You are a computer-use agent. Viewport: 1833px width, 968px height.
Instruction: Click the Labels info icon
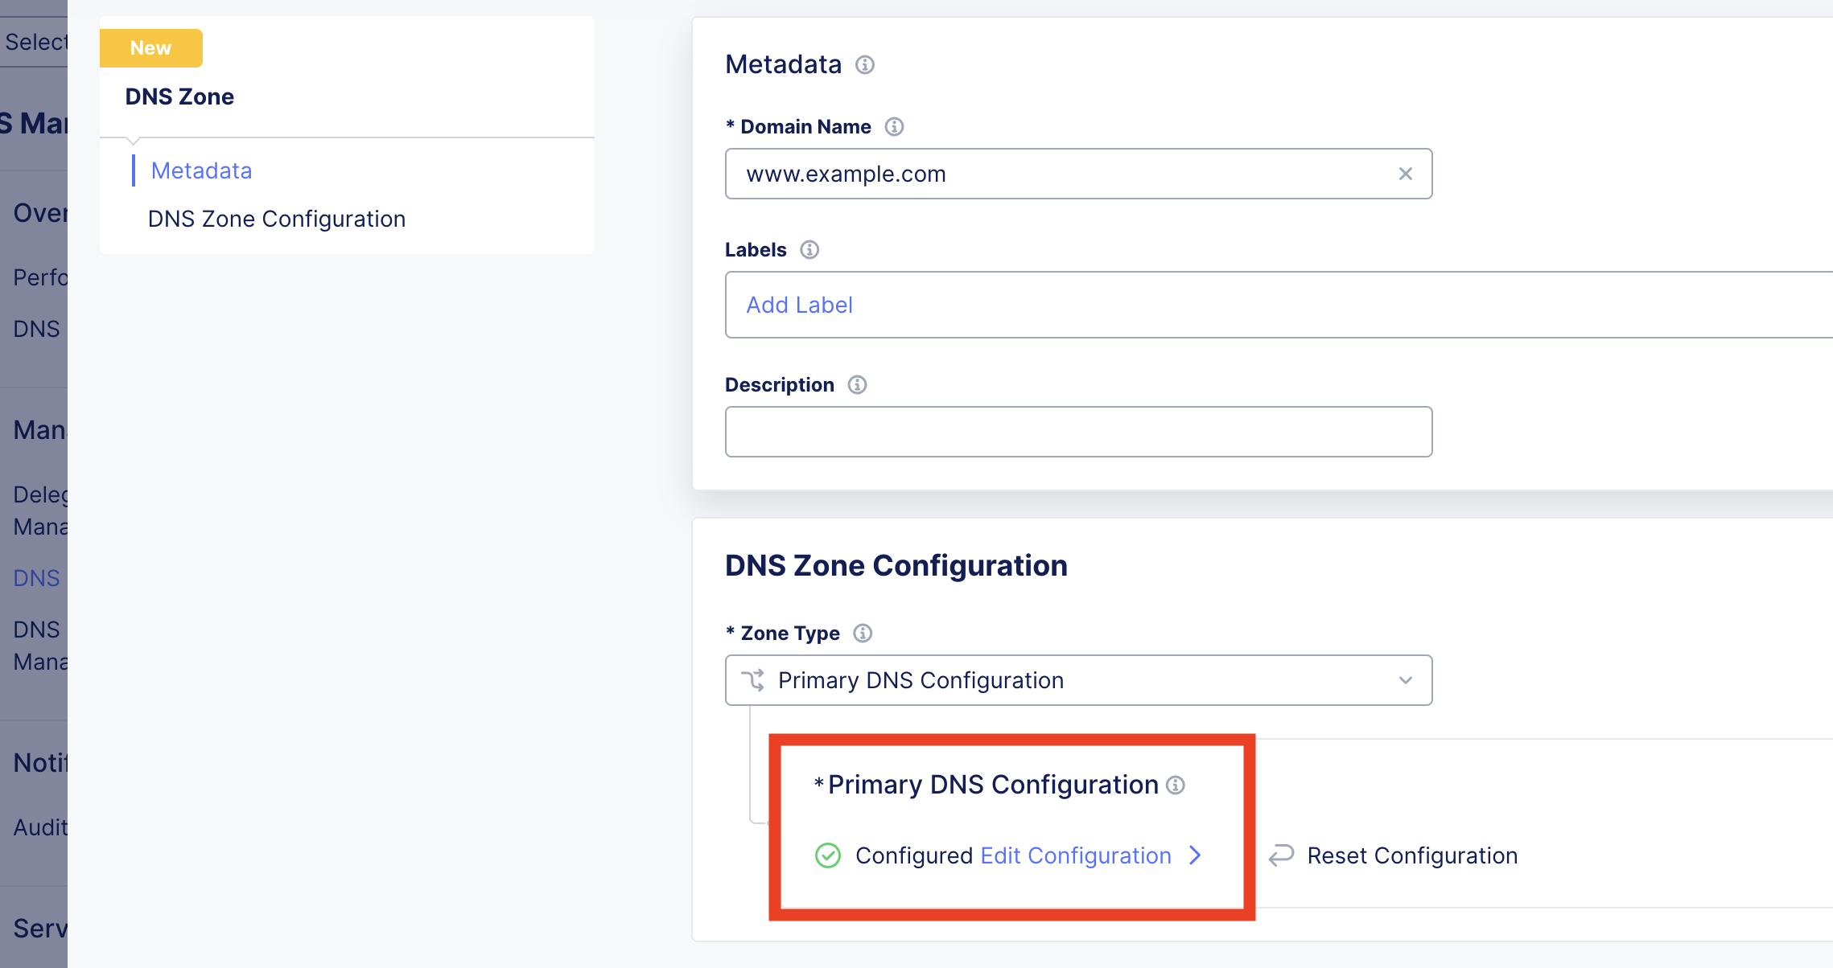(x=809, y=250)
